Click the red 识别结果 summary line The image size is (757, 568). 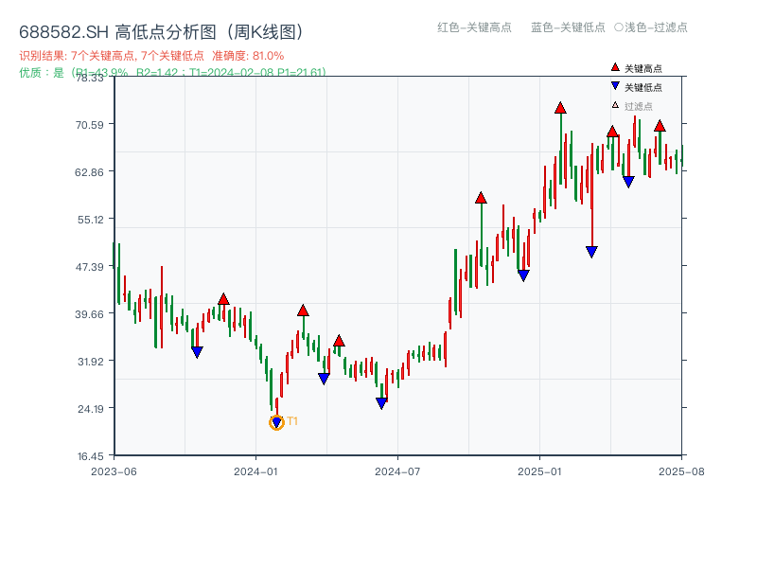click(x=151, y=56)
